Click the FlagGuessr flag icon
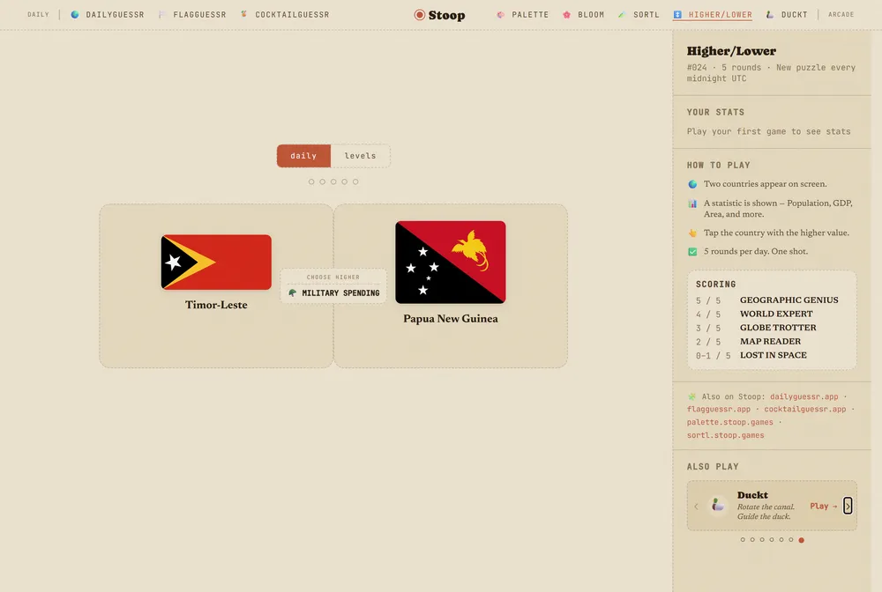 click(x=162, y=15)
